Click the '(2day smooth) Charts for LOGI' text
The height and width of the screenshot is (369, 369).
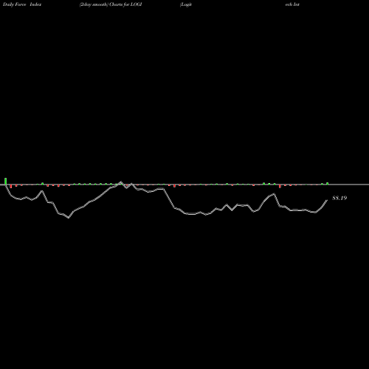point(111,4)
